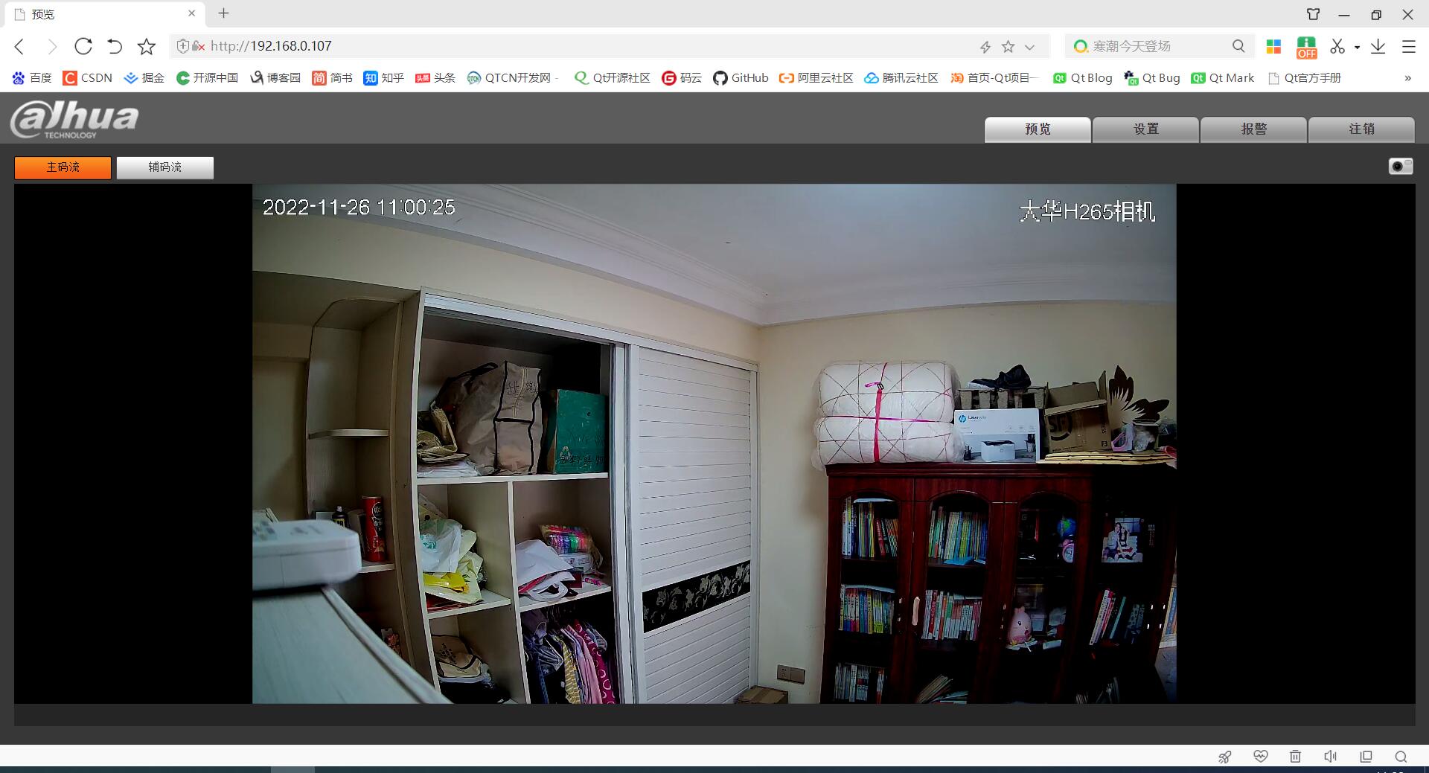
Task: Click the undo/restore closed page icon
Action: 115,46
